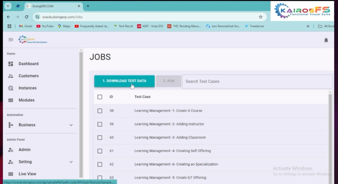This screenshot has height=184, width=338.
Task: Click the Search Test Cases field
Action: click(257, 81)
